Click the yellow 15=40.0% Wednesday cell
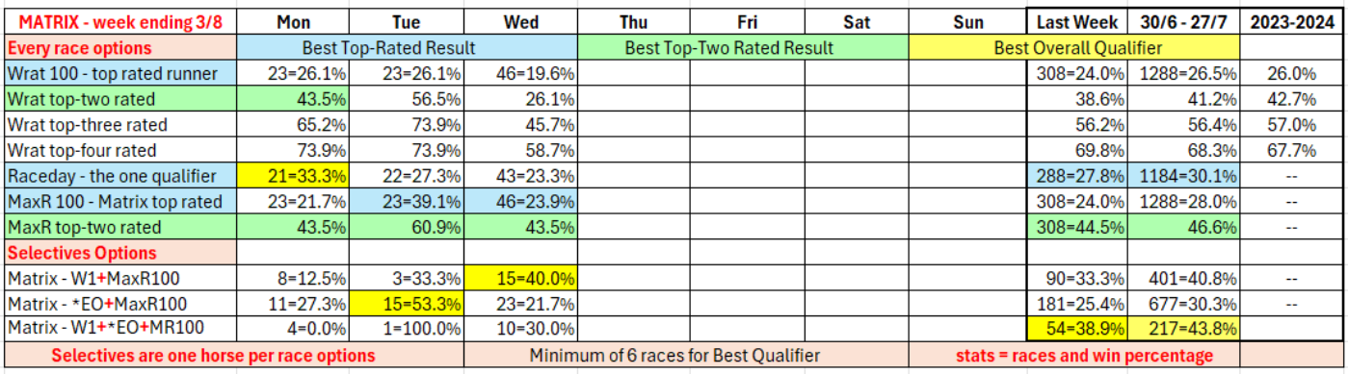This screenshot has height=374, width=1348. click(x=520, y=280)
